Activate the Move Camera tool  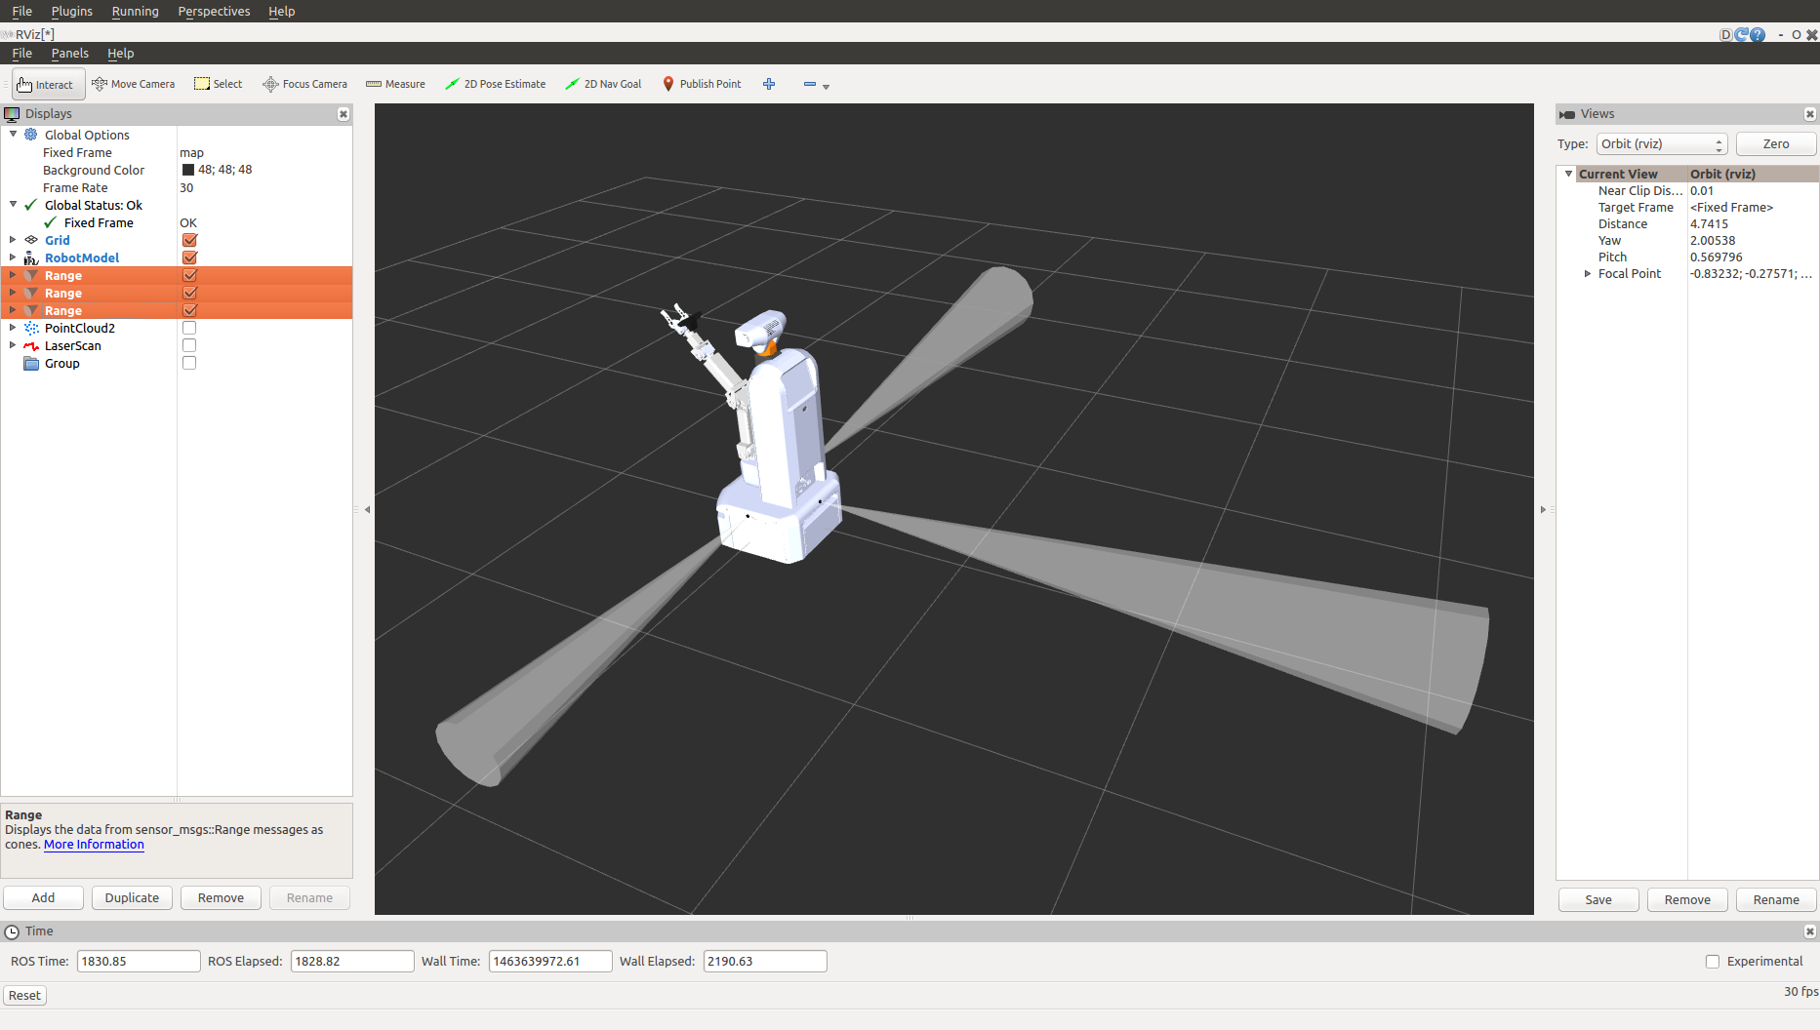(x=133, y=85)
